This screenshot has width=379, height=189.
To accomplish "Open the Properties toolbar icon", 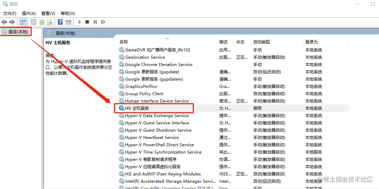I will (x=34, y=22).
